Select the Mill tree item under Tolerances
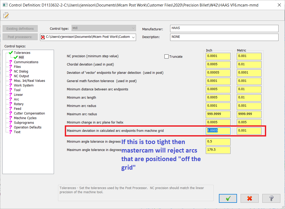This screenshot has height=209, width=285. 21,57
